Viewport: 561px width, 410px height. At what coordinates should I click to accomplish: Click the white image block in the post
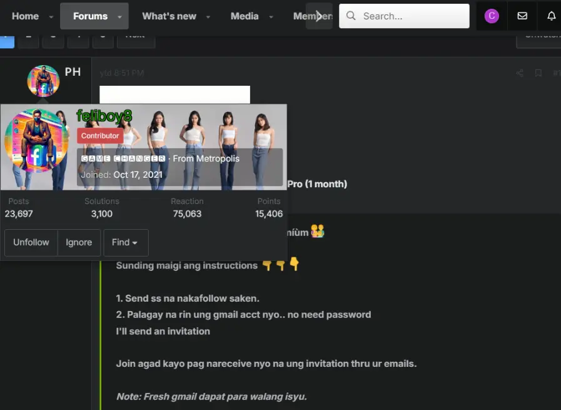tap(174, 95)
